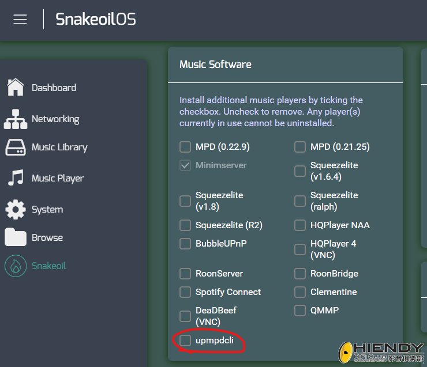Image resolution: width=427 pixels, height=367 pixels.
Task: Click the Browse folder icon
Action: (x=16, y=237)
